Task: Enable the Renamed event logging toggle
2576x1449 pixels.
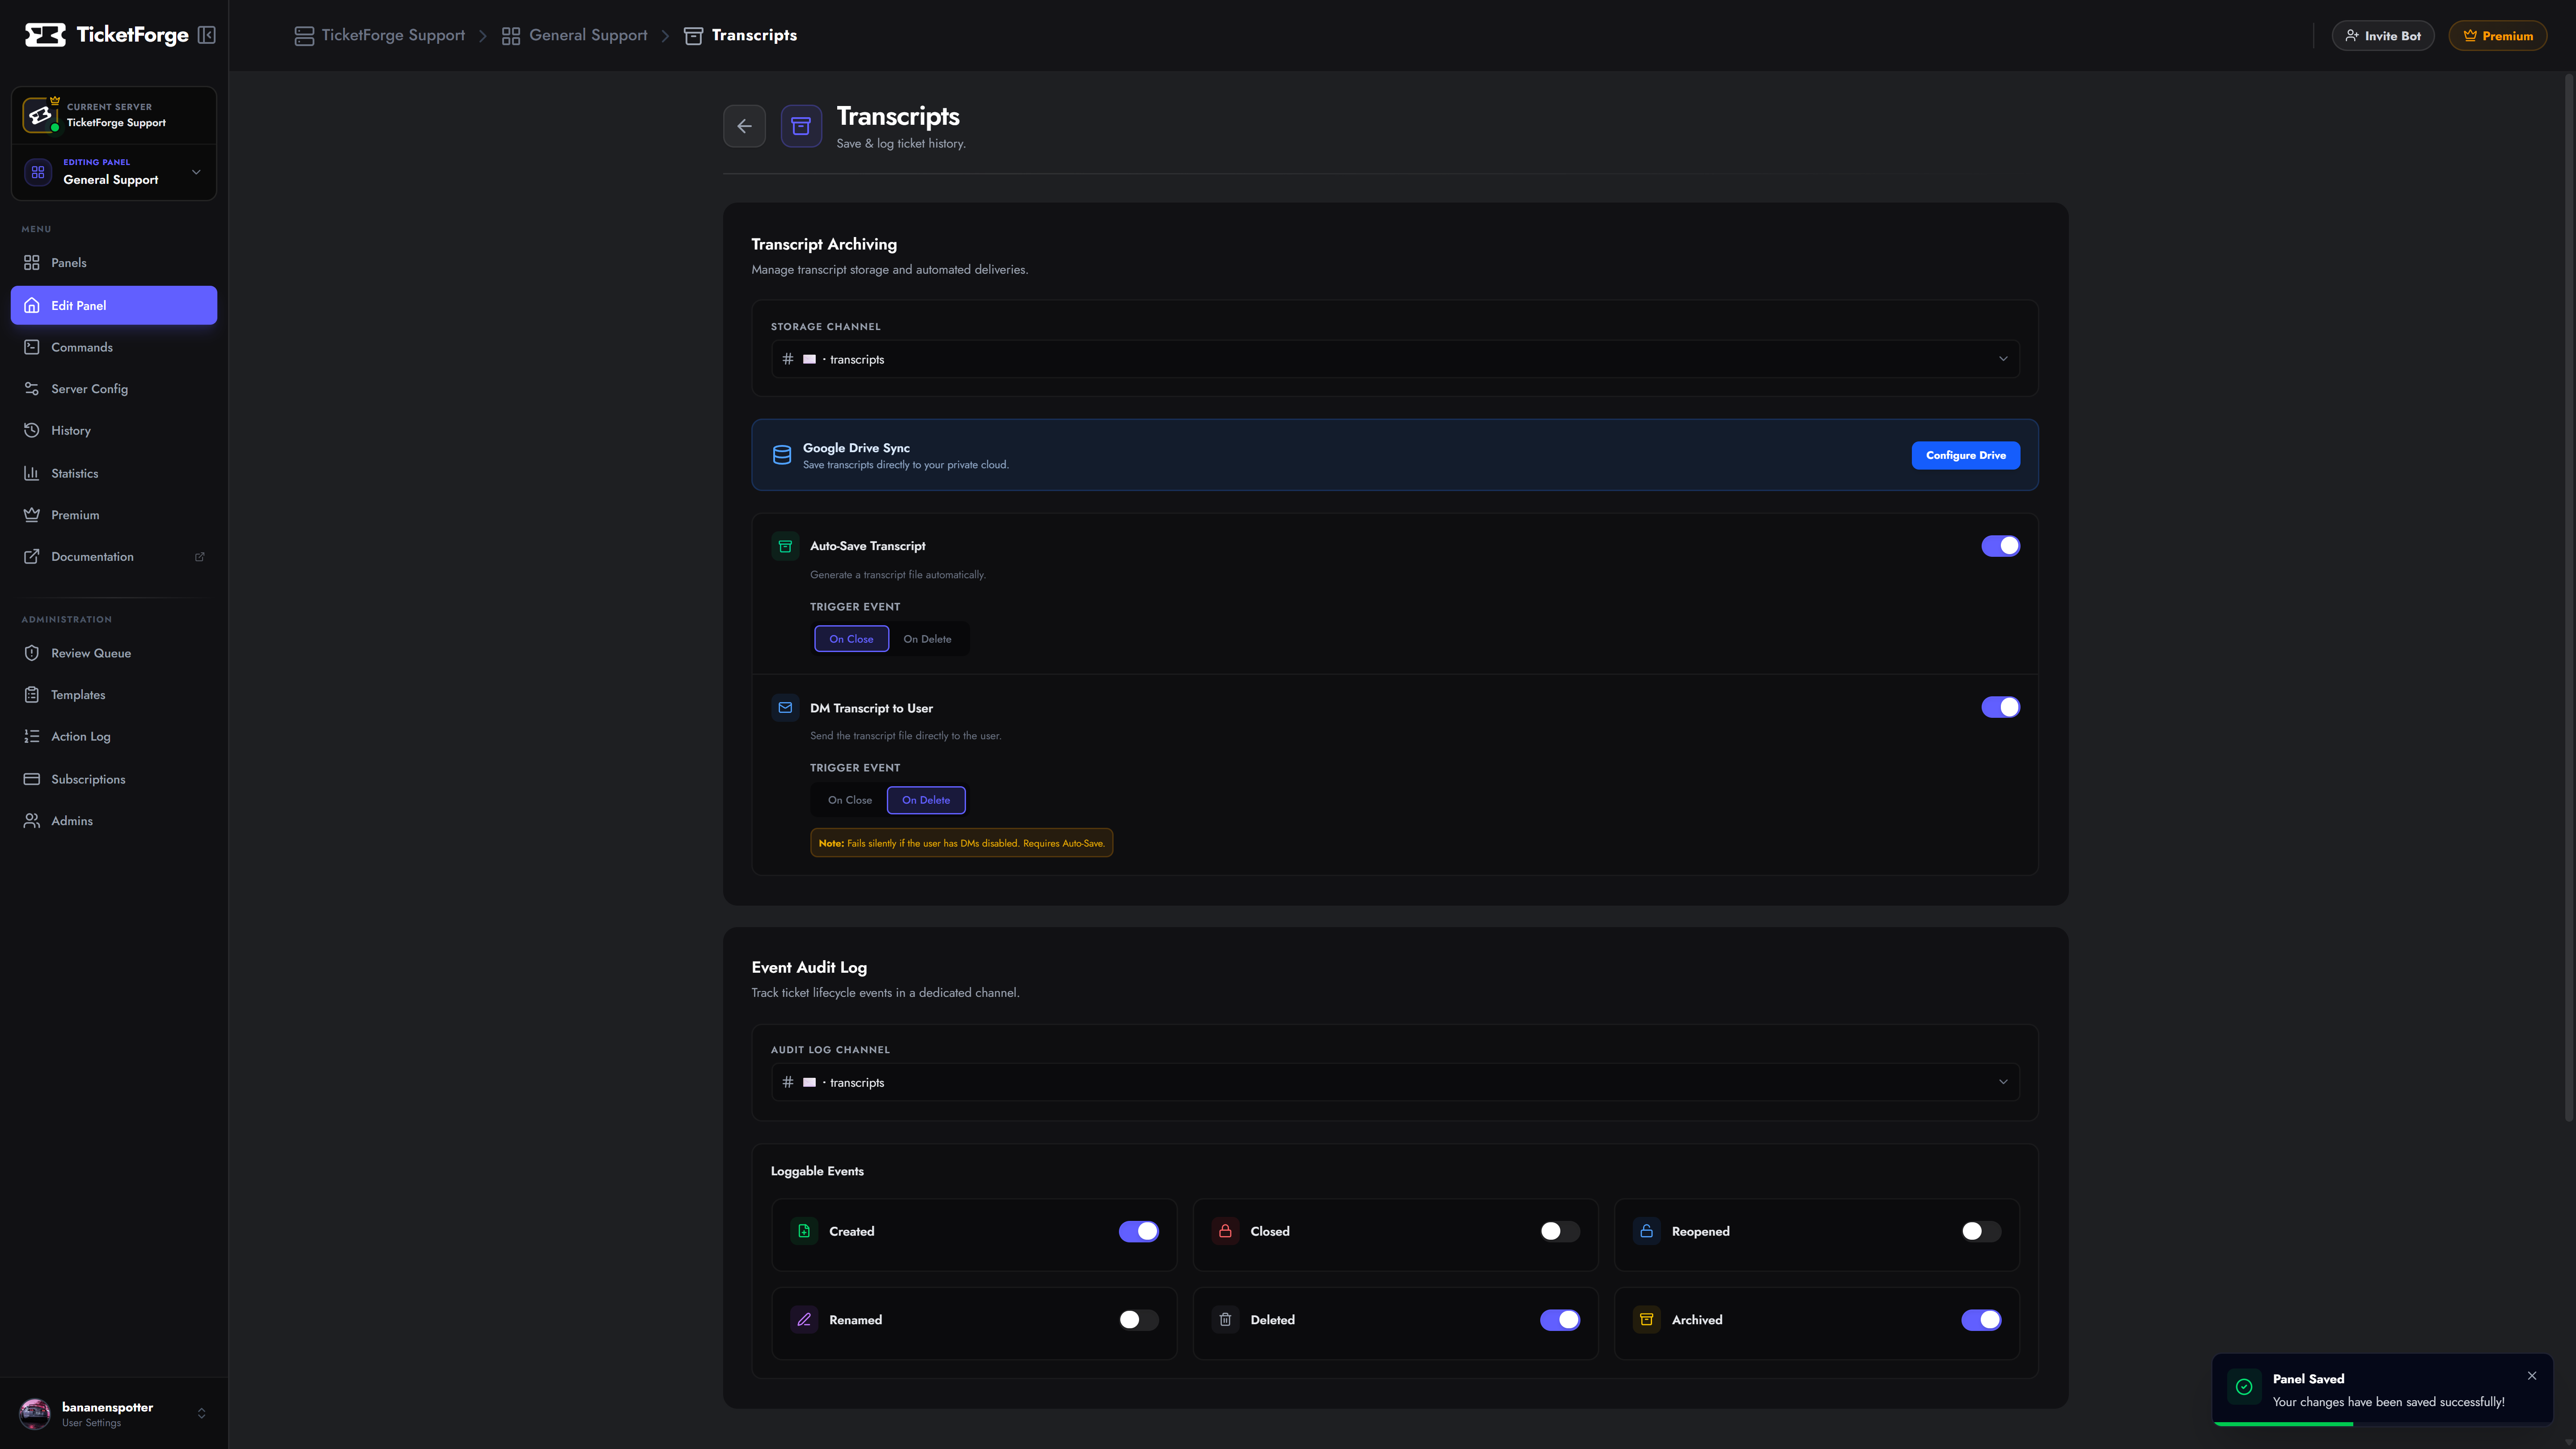Action: coord(1138,1320)
